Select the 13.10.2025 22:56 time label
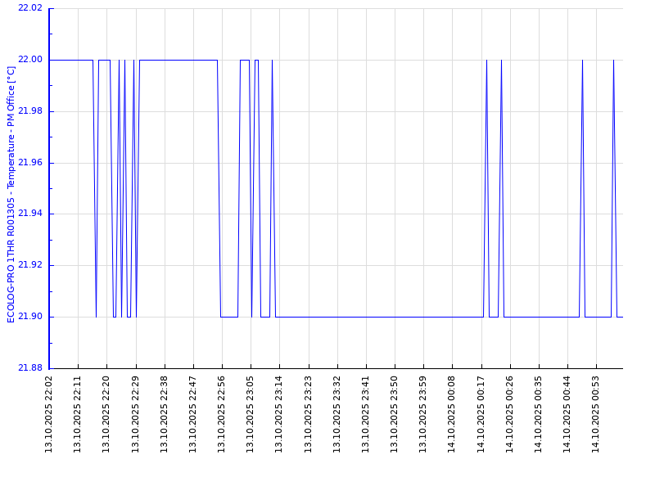This screenshot has height=491, width=655. pos(222,414)
